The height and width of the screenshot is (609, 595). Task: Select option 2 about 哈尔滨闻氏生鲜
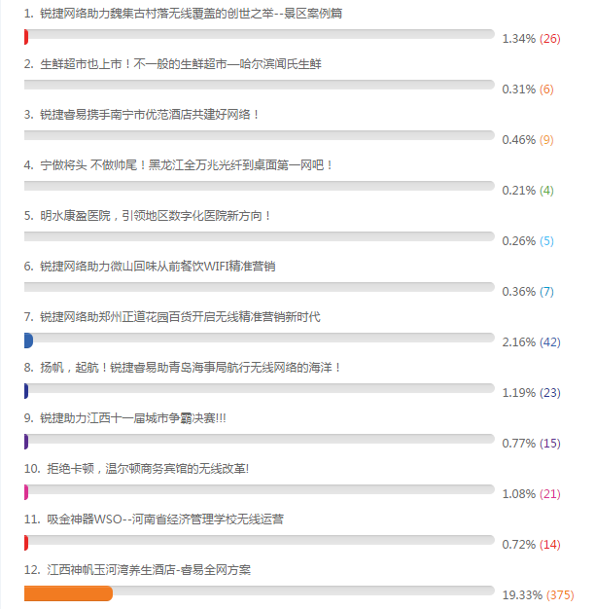[x=173, y=64]
